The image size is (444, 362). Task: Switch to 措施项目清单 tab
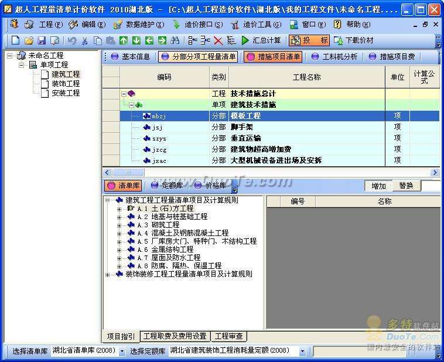click(x=273, y=57)
